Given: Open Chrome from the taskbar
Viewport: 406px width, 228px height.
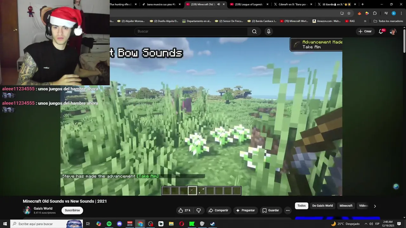Looking at the screenshot, I should 140,224.
